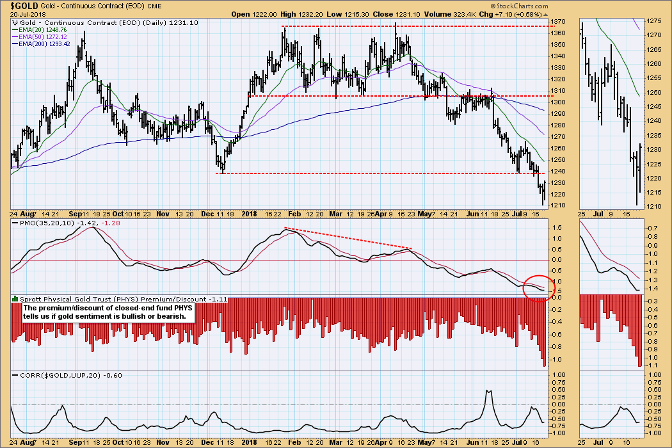Click the zoomed price chart thumbnail on right
Screen dimensions: 672x448
612,114
